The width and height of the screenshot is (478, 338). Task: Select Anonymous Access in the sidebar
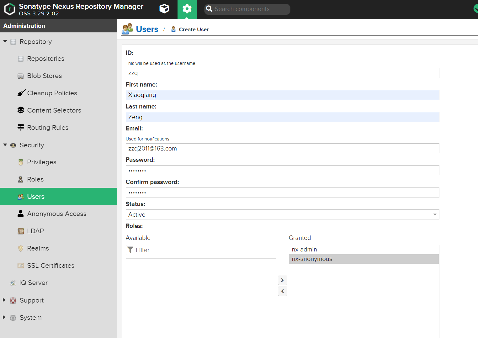[57, 214]
